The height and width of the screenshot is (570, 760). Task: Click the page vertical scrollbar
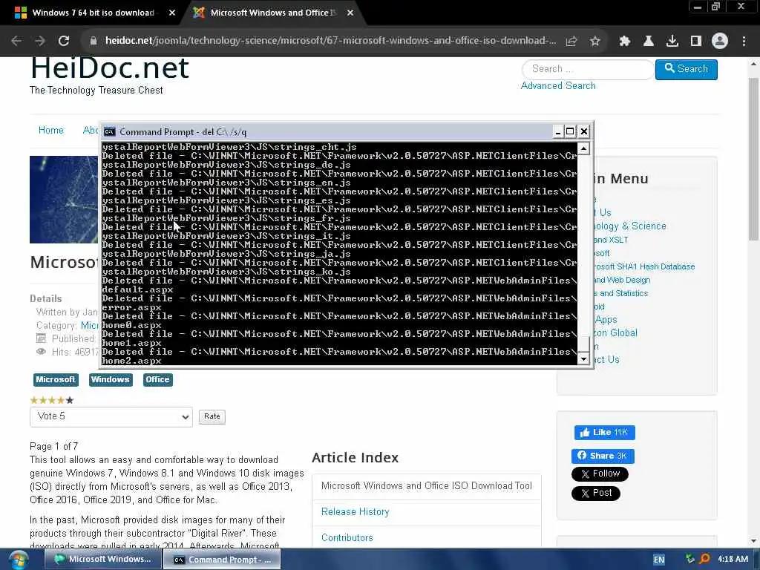753,159
